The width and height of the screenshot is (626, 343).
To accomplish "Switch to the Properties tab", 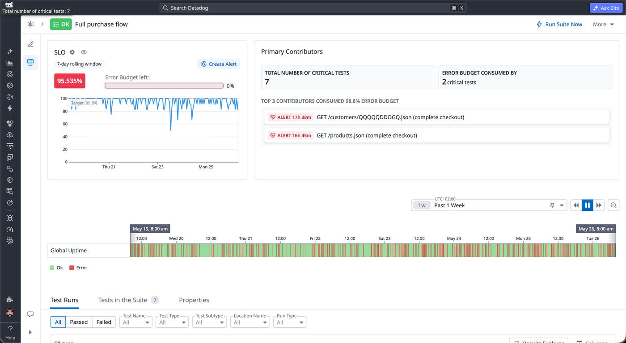I will coord(194,300).
